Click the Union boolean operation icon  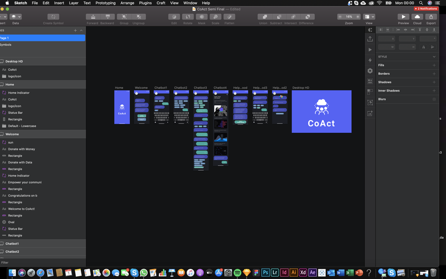click(263, 17)
